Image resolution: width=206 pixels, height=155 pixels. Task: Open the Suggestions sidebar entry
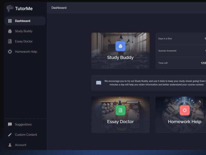click(25, 124)
